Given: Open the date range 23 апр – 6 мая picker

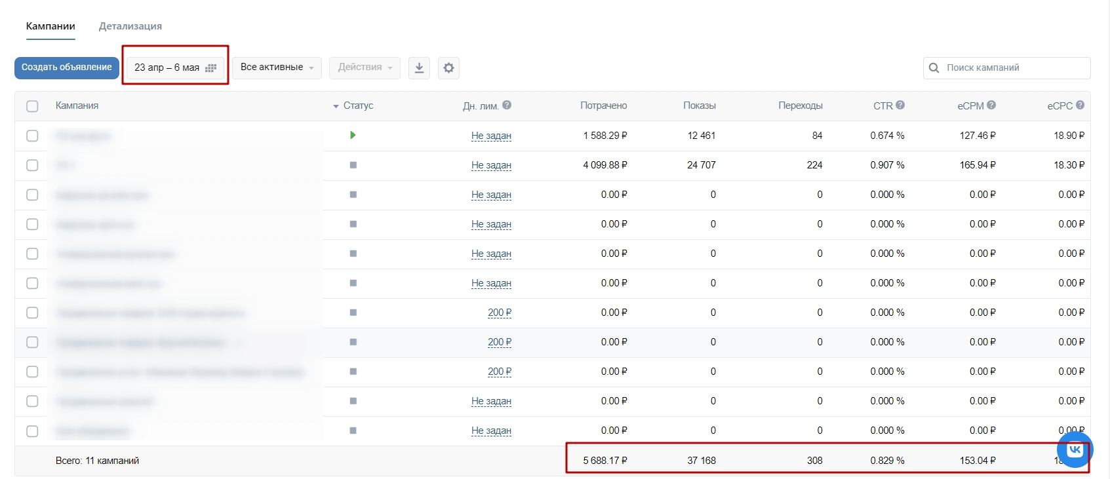Looking at the screenshot, I should [175, 67].
